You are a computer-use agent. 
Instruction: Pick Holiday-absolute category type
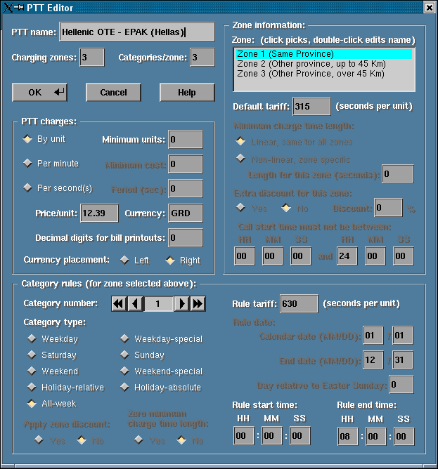click(x=124, y=388)
